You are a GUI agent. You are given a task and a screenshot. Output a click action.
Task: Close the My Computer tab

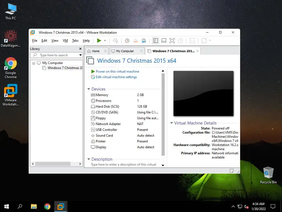[x=141, y=51]
